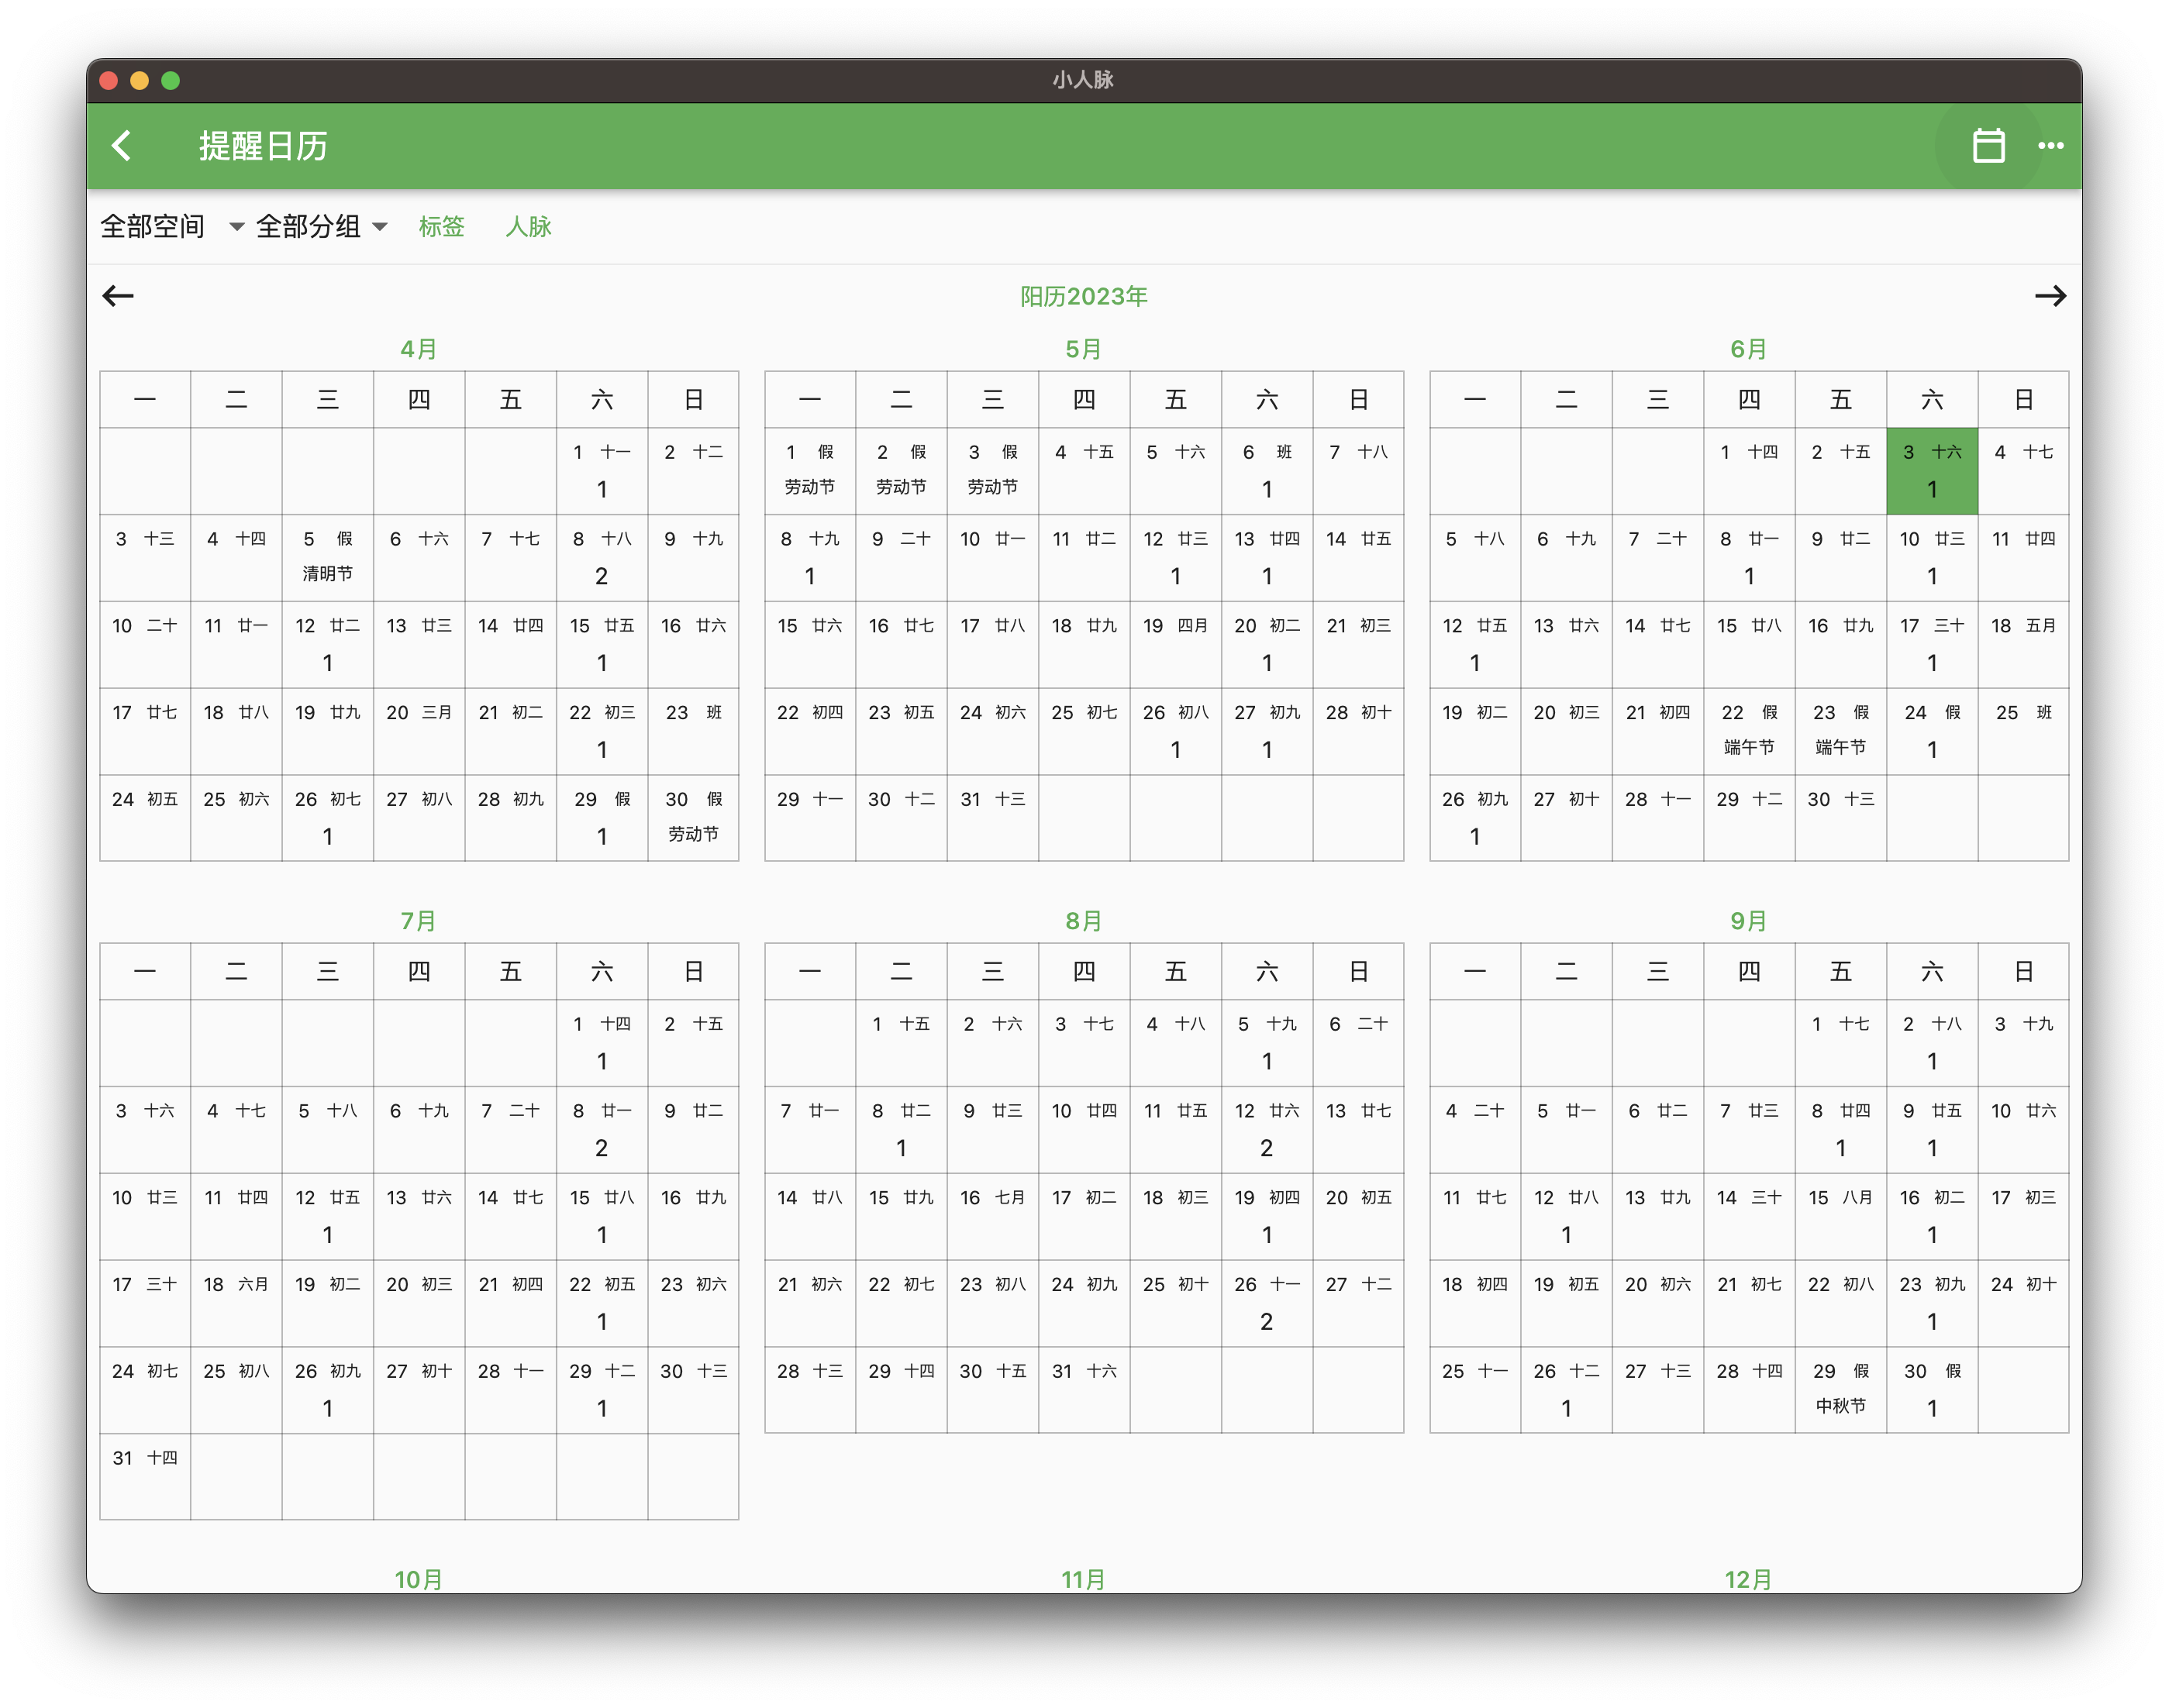Viewport: 2169px width, 1708px height.
Task: Go to previous year with left arrow
Action: 118,296
